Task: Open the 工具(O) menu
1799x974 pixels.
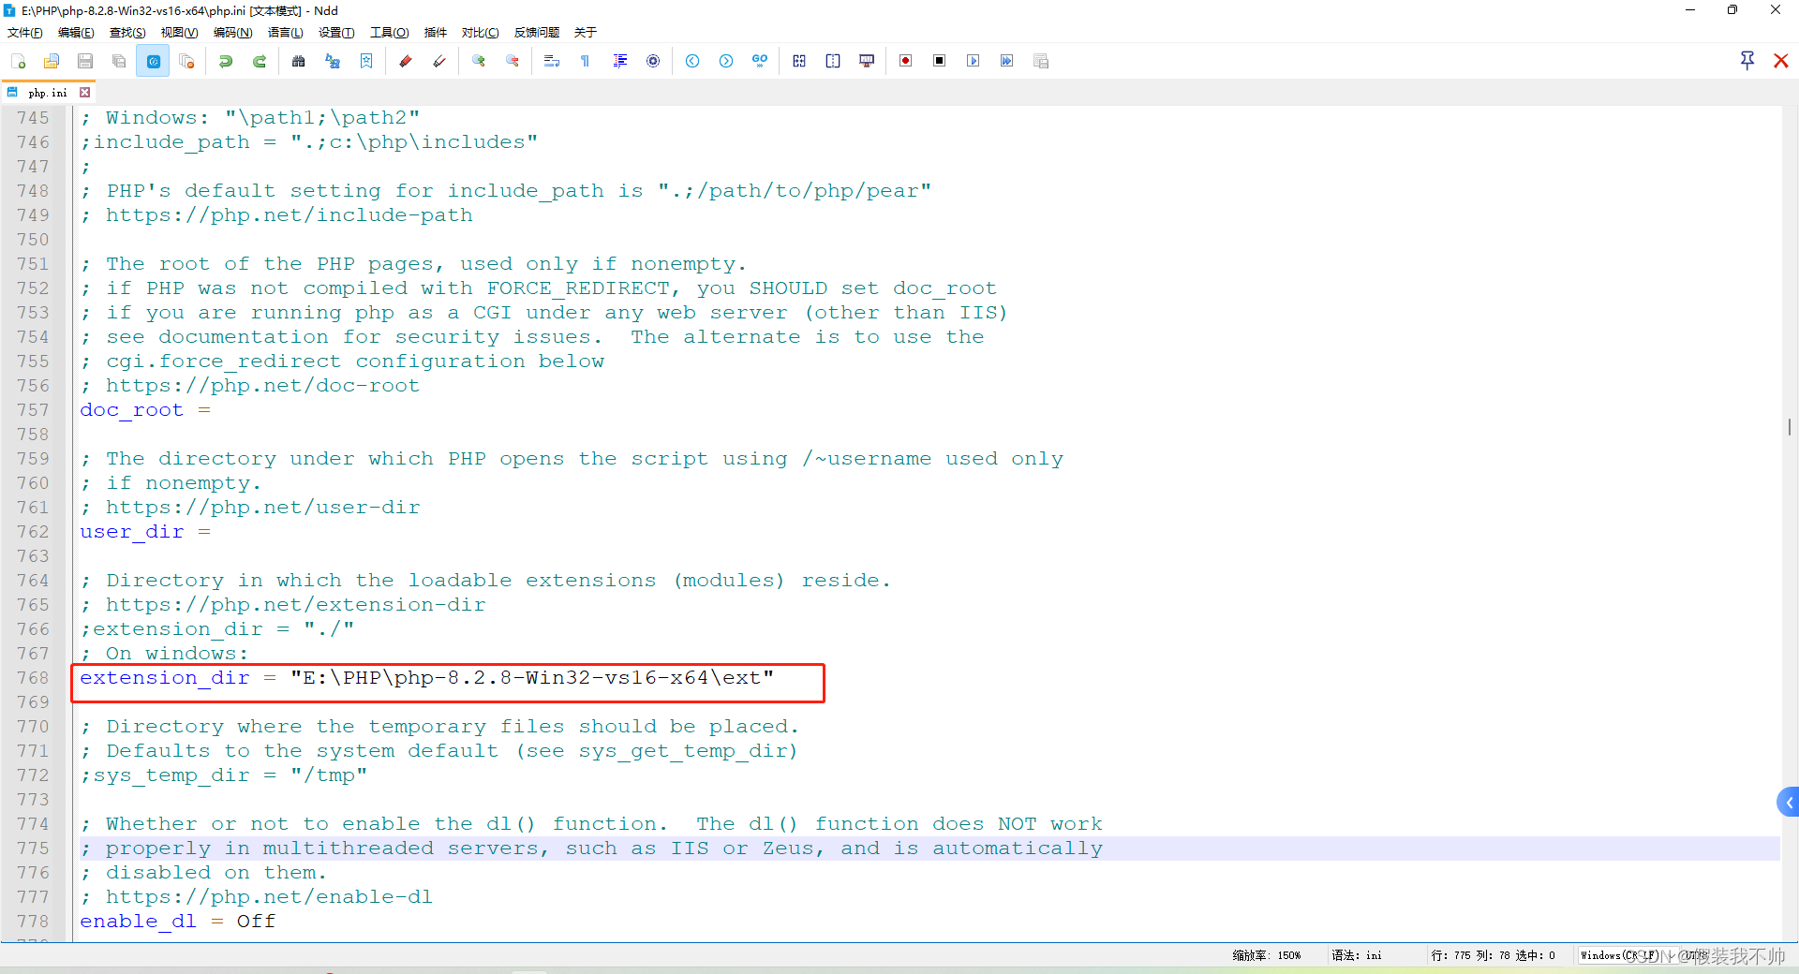Action: coord(390,33)
